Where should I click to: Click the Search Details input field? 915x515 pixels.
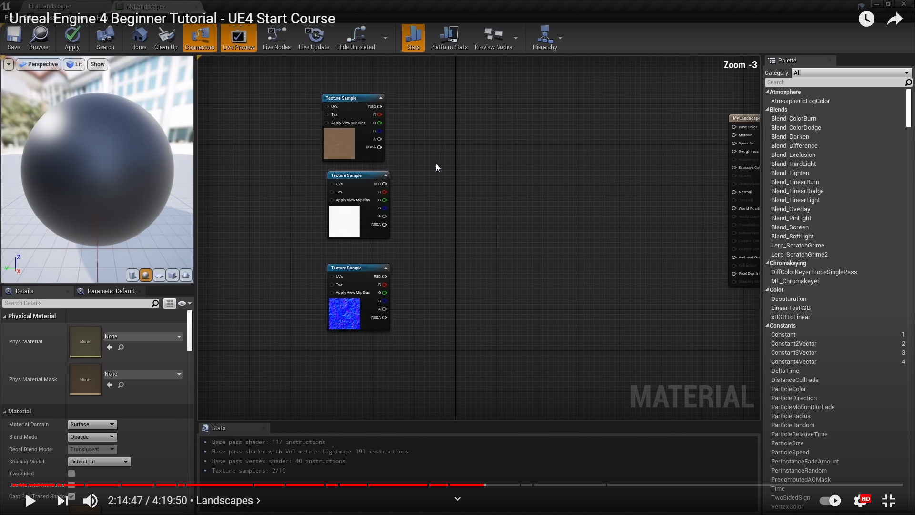pyautogui.click(x=76, y=303)
